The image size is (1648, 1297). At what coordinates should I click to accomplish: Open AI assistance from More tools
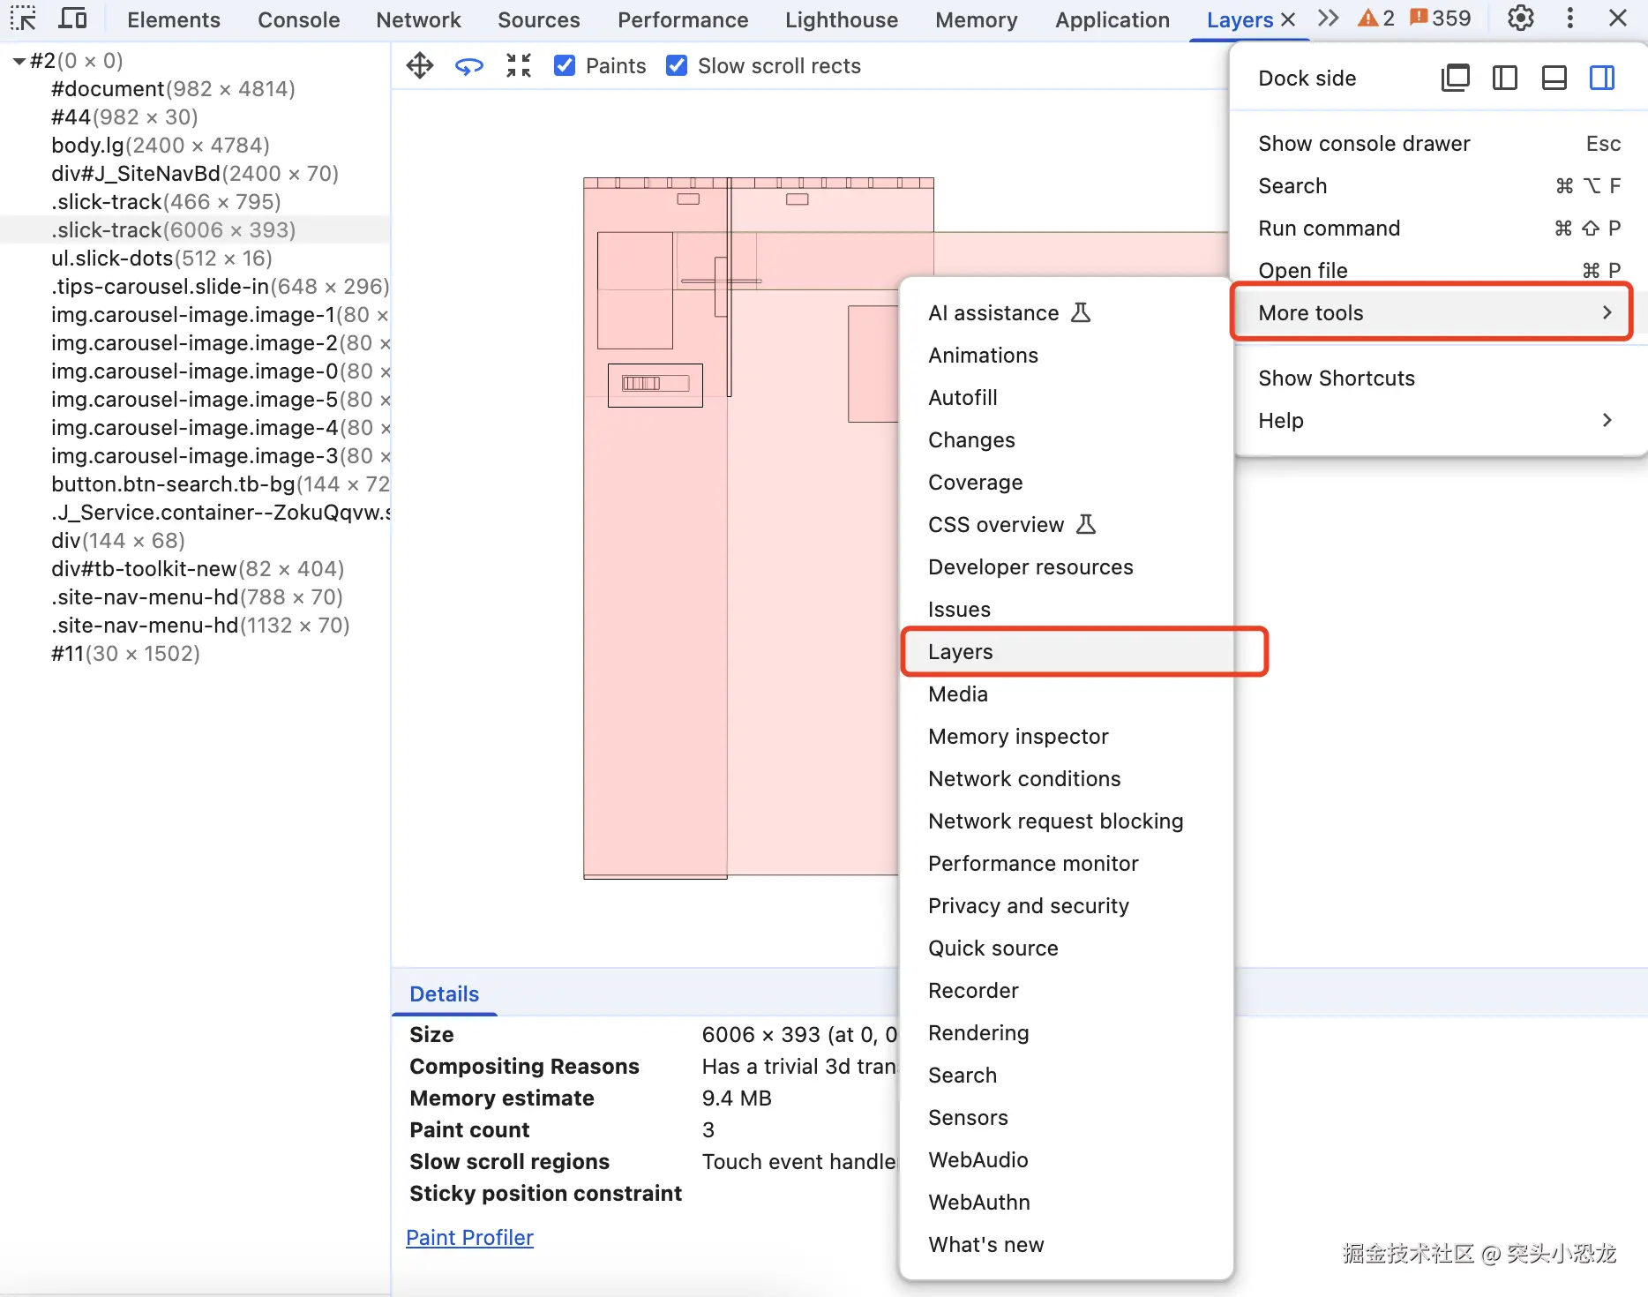point(1066,313)
